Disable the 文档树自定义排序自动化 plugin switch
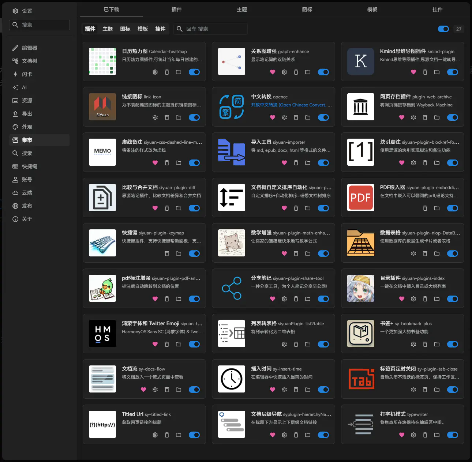The height and width of the screenshot is (462, 472). coord(323,208)
